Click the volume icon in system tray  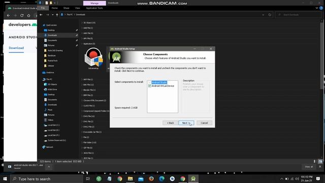(297, 179)
